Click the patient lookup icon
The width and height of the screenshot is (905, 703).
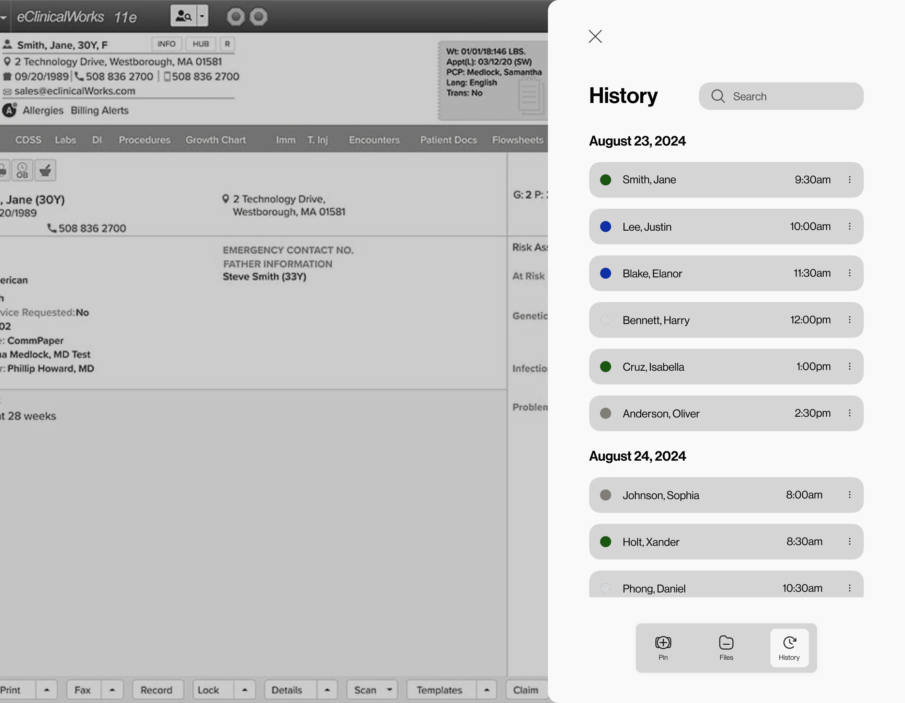tap(183, 16)
